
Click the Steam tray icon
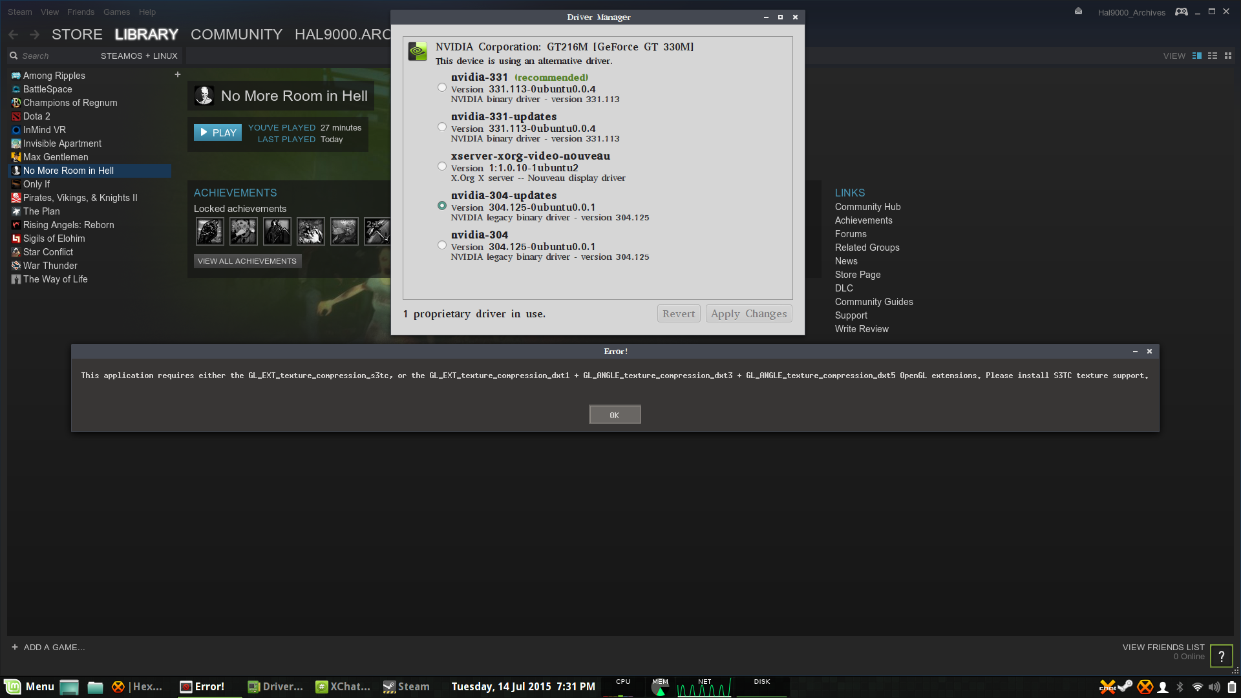1125,686
